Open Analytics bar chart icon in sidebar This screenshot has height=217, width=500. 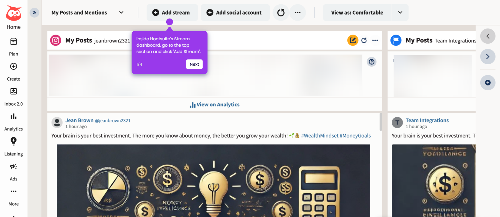[x=13, y=116]
